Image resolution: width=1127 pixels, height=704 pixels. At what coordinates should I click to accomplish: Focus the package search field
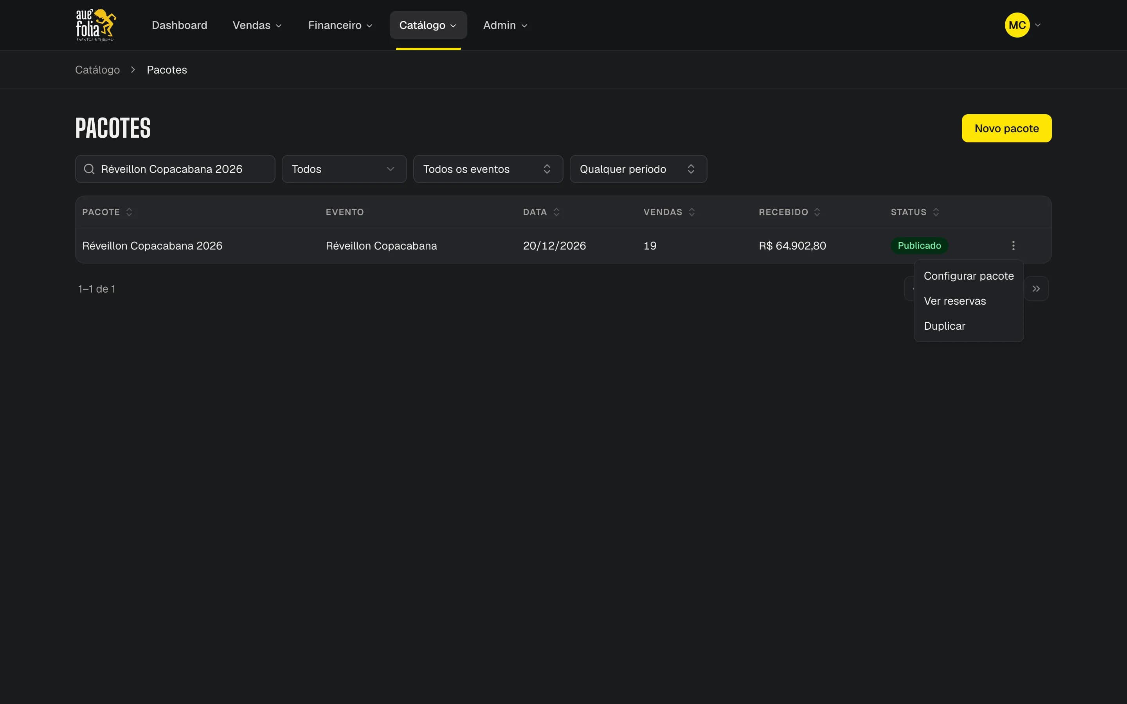click(x=175, y=169)
